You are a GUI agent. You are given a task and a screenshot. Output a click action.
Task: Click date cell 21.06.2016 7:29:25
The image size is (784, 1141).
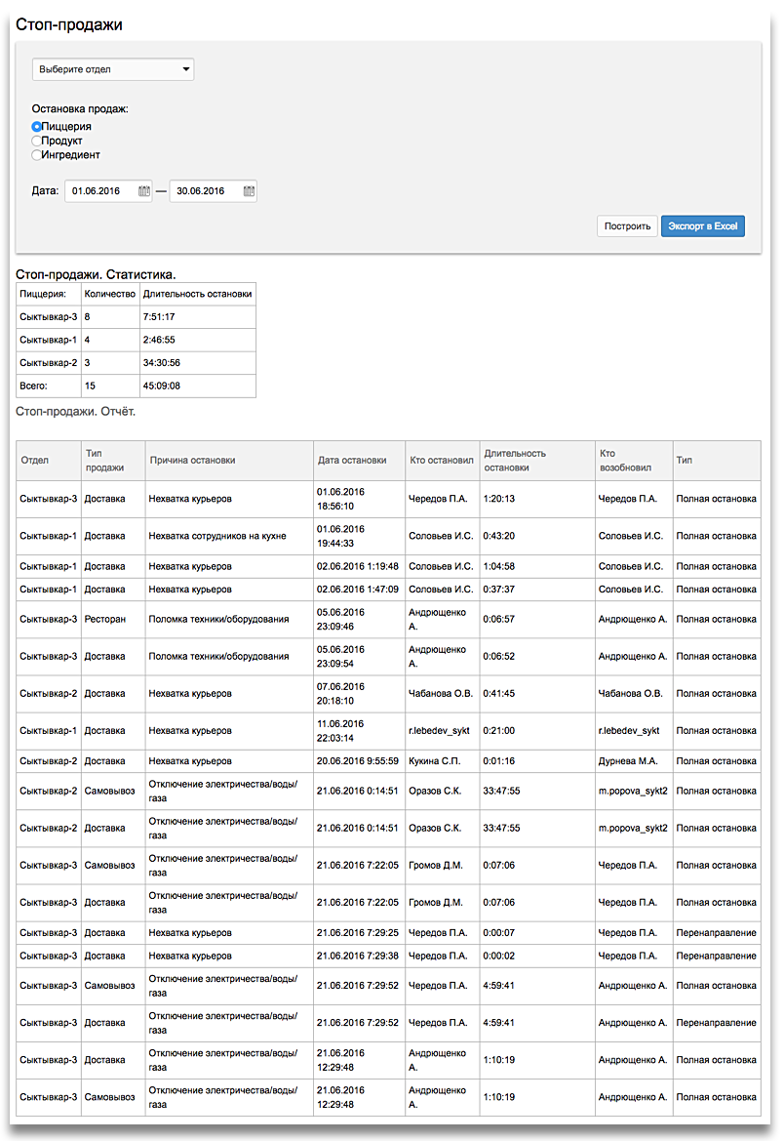[358, 933]
